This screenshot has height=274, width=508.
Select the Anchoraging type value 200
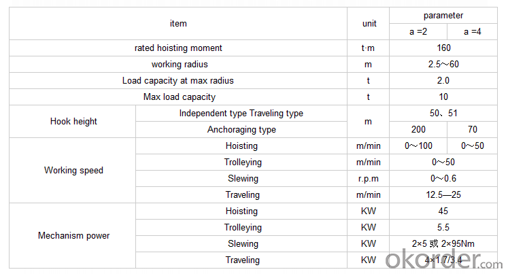pos(418,130)
